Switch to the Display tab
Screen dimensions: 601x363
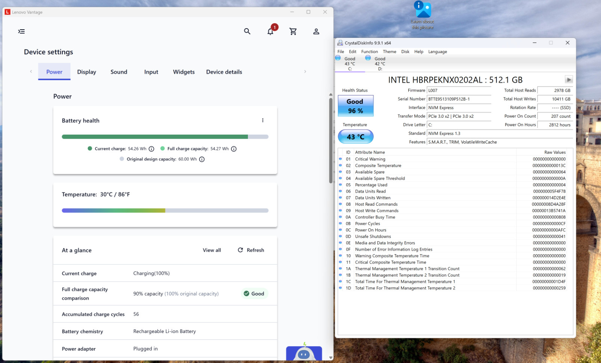[x=87, y=72]
